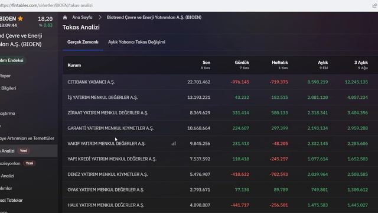
Task: Click Citibank daily change -976.145
Action: (x=240, y=82)
